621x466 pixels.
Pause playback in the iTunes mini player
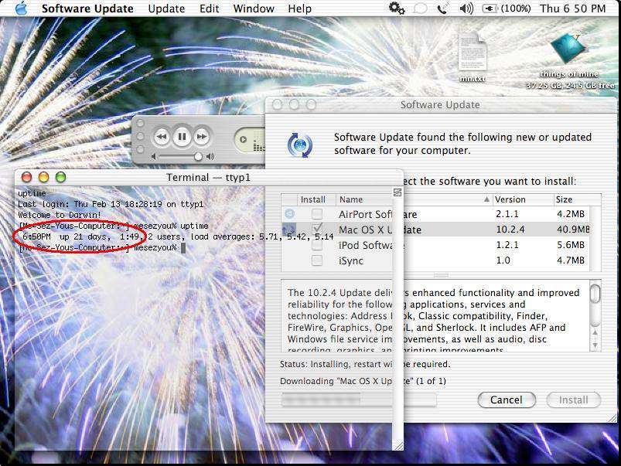coord(182,137)
